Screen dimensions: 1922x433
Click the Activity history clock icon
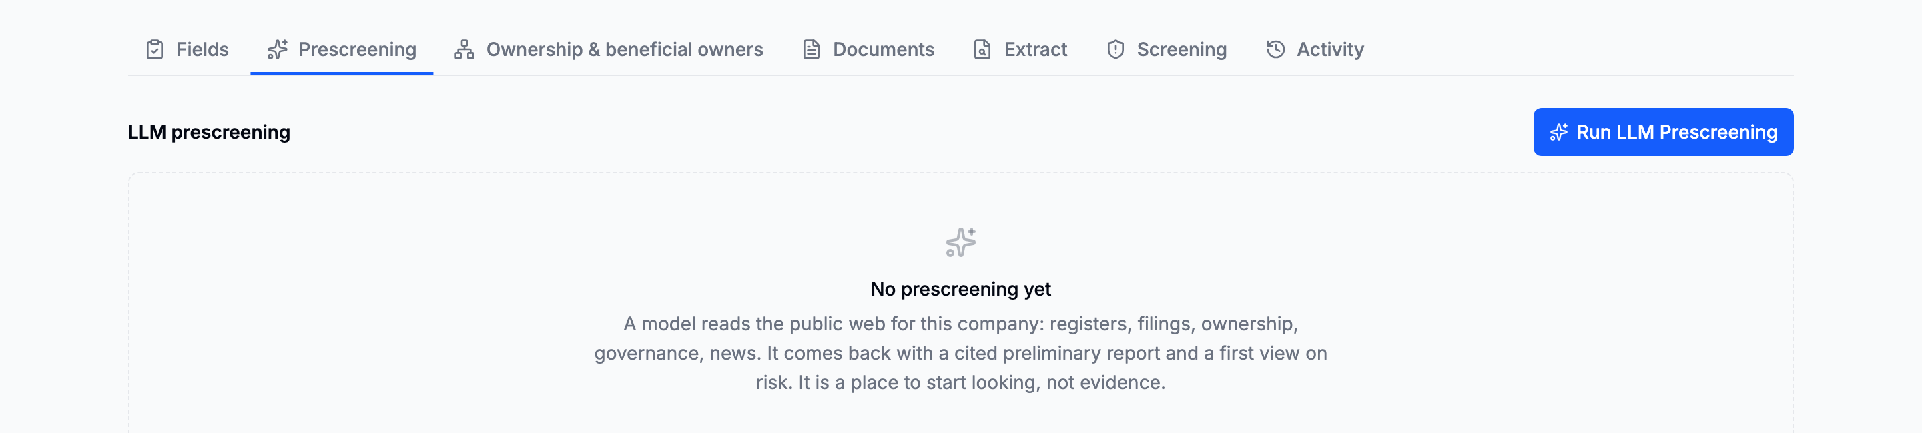(x=1276, y=49)
